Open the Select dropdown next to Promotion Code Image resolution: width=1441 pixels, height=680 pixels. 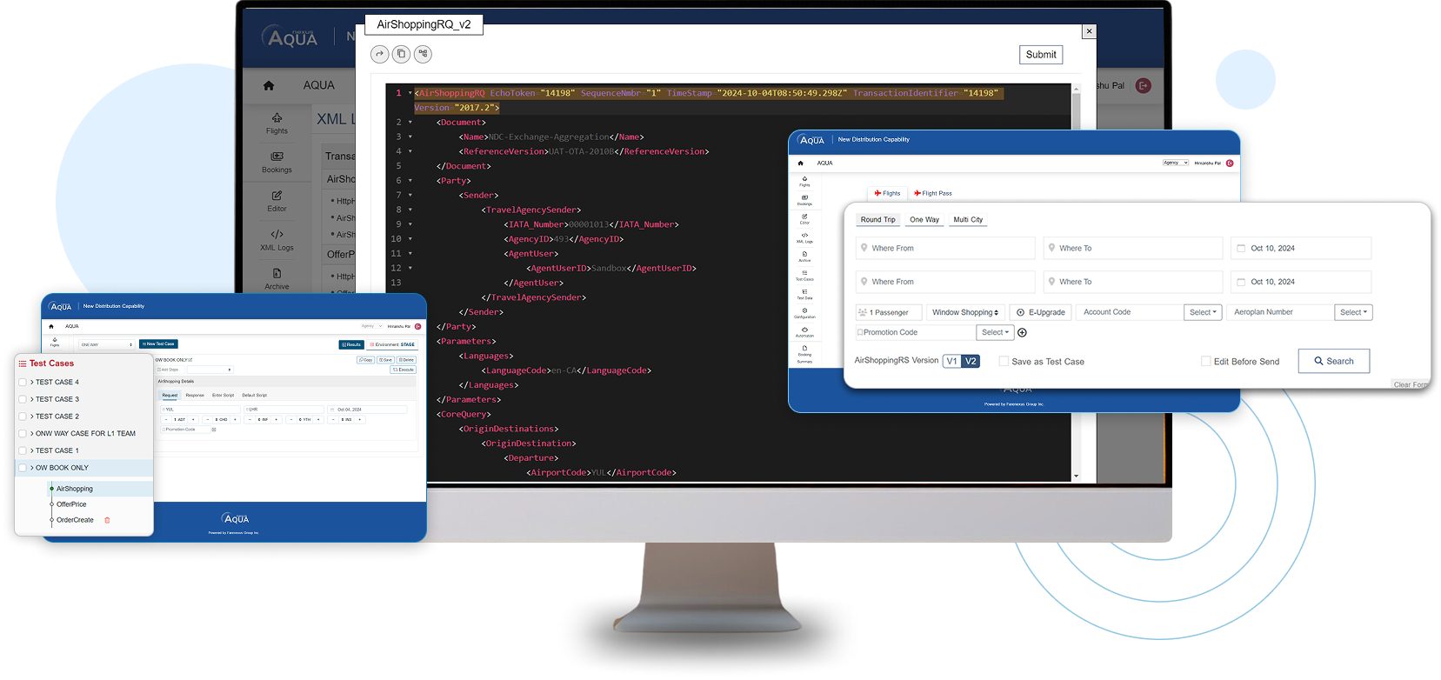[x=995, y=332]
